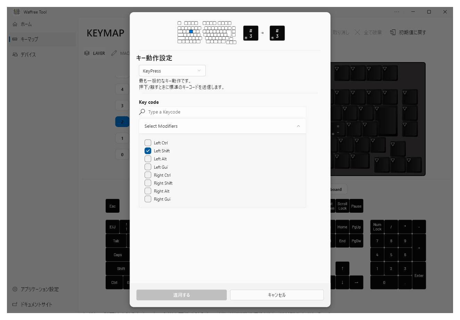The image size is (460, 320).
Task: Open the ホーム home page in sidebar
Action: tap(42, 24)
